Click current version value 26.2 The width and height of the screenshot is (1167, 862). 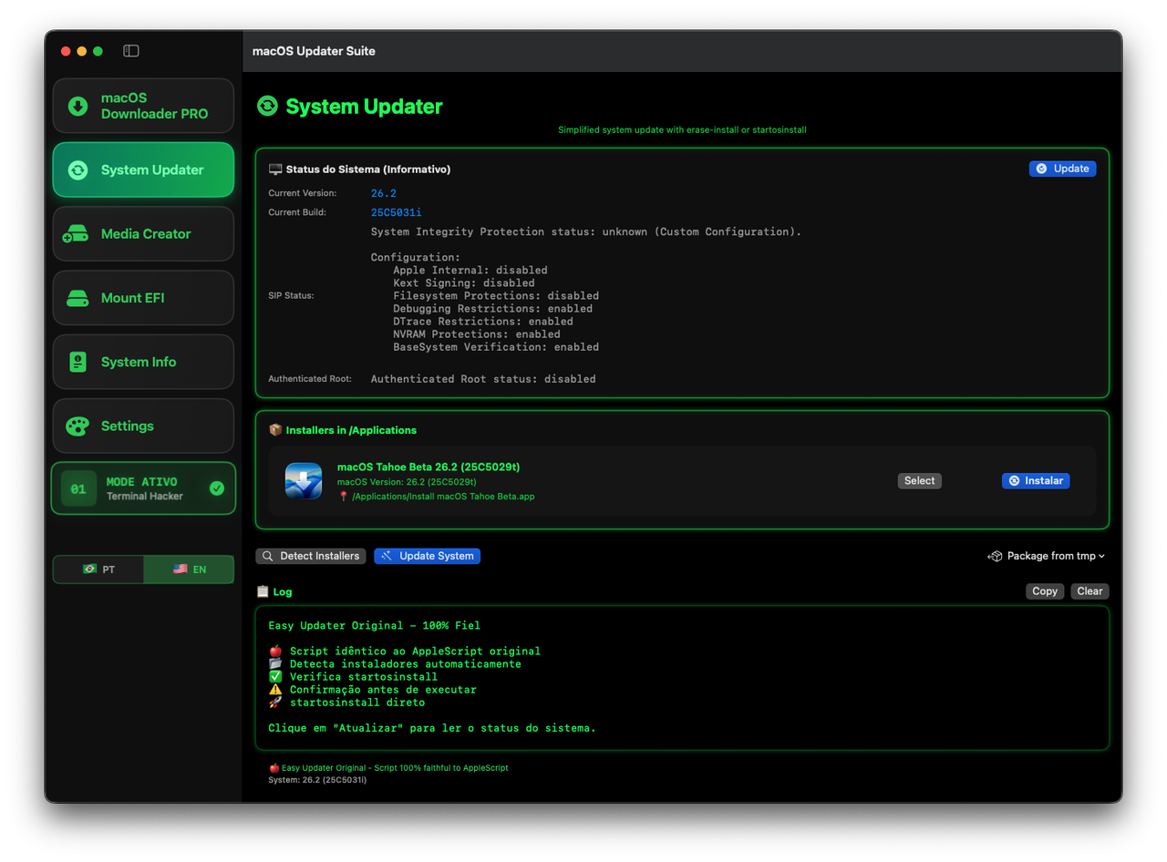384,193
